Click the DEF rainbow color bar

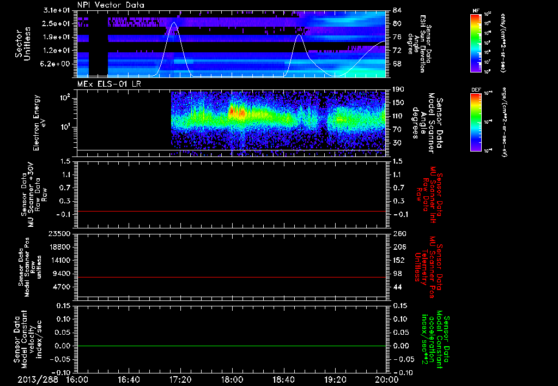[x=476, y=122]
